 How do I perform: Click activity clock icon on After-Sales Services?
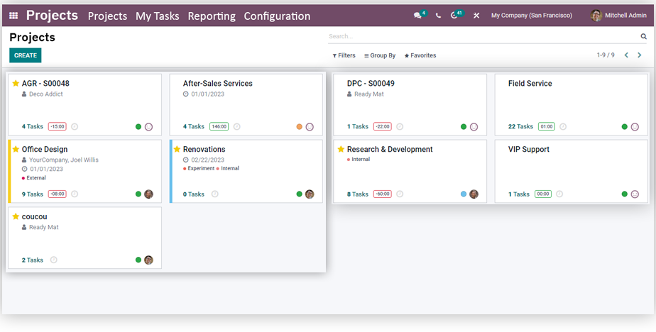tap(237, 126)
